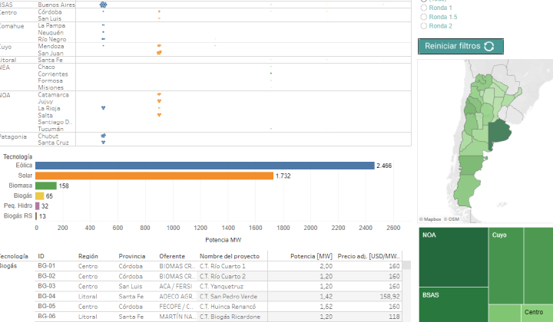
Task: Click the La Rioja province label
Action: click(49, 108)
